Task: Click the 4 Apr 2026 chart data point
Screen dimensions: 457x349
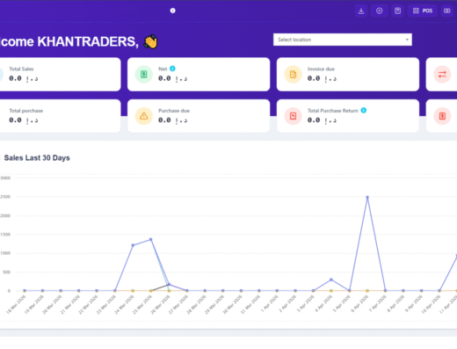Action: coord(331,280)
